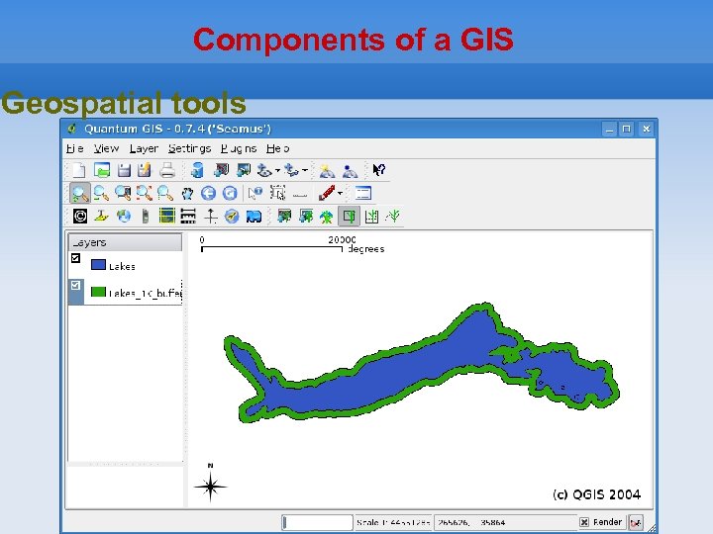713x534 pixels.
Task: Click the What's This help cursor icon
Action: click(x=378, y=170)
